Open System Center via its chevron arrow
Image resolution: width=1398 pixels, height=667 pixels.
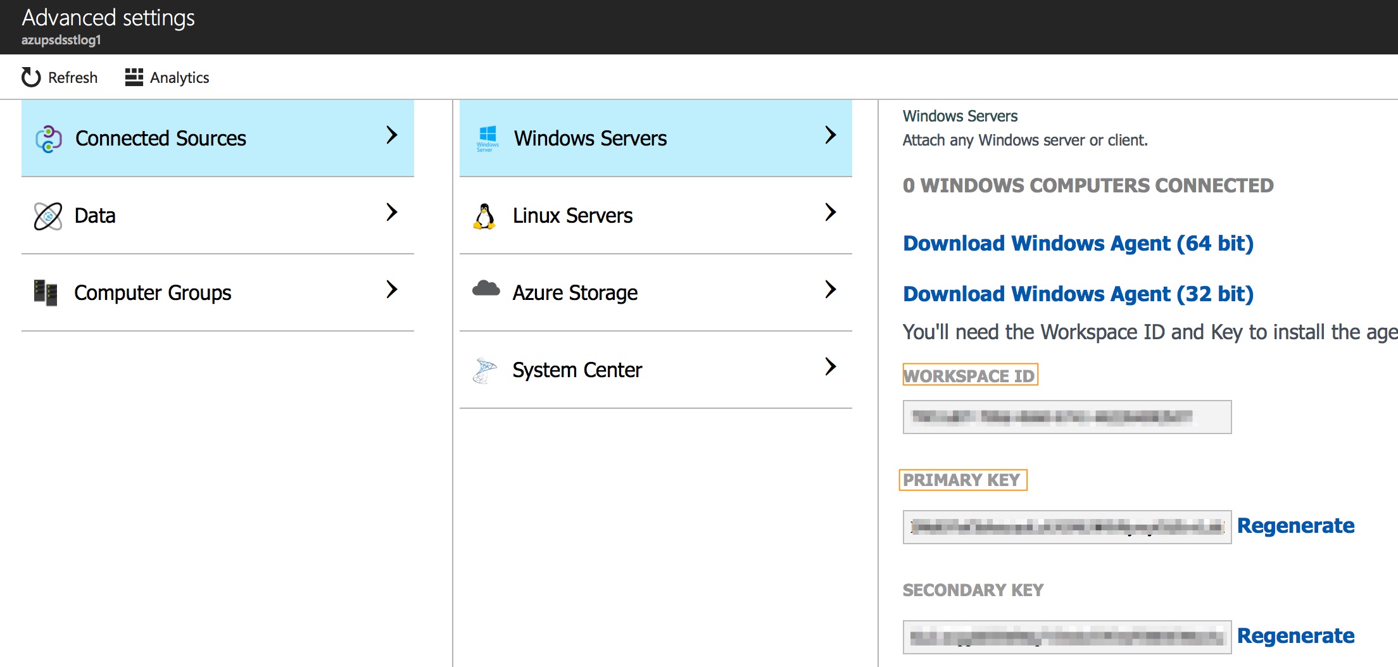pyautogui.click(x=831, y=366)
